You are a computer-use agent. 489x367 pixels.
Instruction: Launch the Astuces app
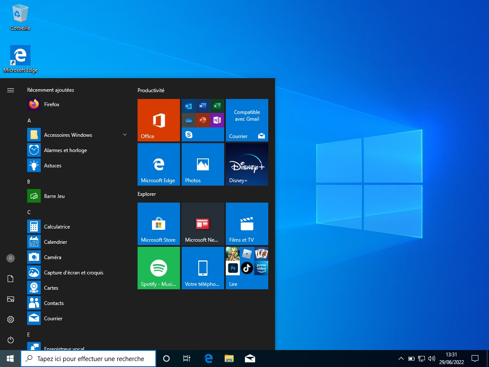tap(77, 165)
